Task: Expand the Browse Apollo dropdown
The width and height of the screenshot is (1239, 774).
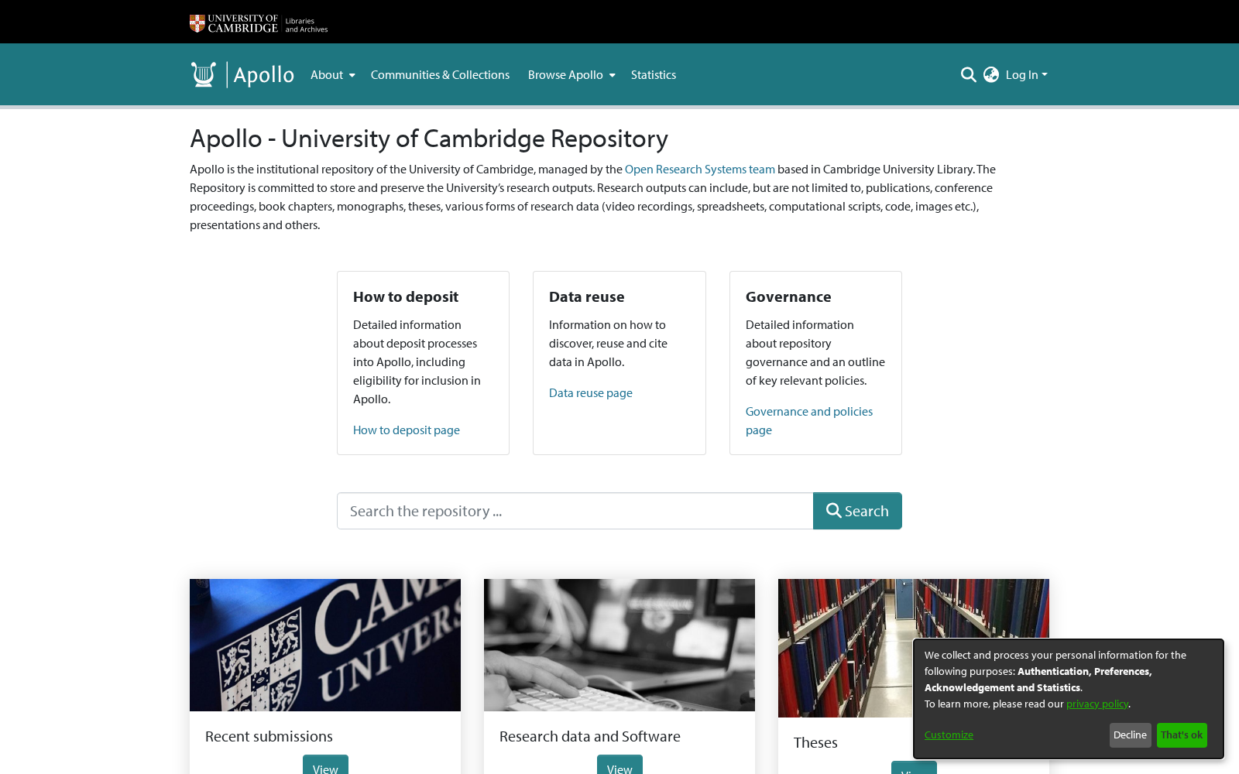Action: (x=571, y=75)
